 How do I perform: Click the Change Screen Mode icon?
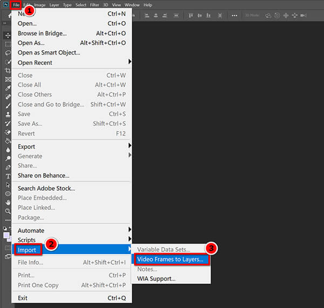(8, 257)
